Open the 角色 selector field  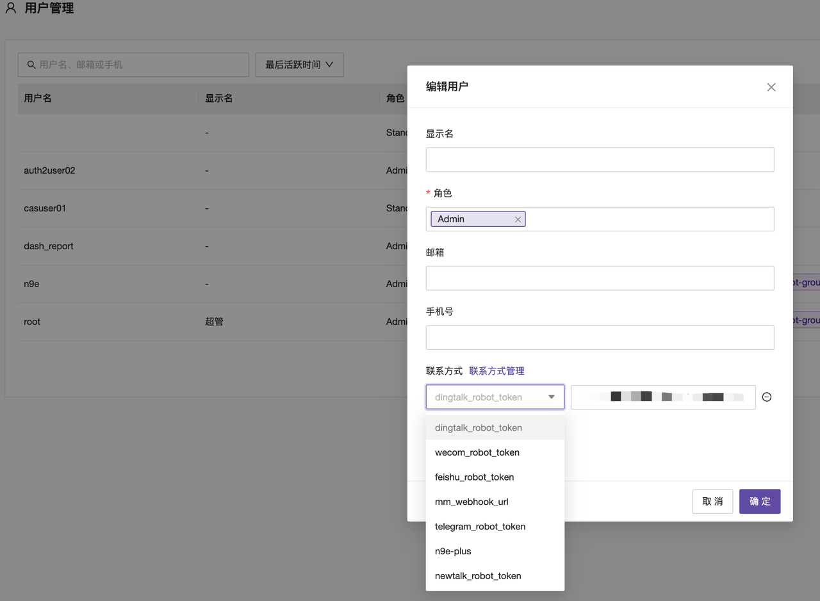pos(600,219)
